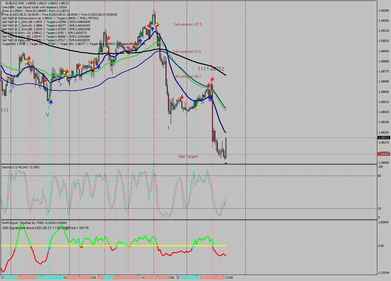Select the blue down arrow below Sell Target1

coord(225,164)
